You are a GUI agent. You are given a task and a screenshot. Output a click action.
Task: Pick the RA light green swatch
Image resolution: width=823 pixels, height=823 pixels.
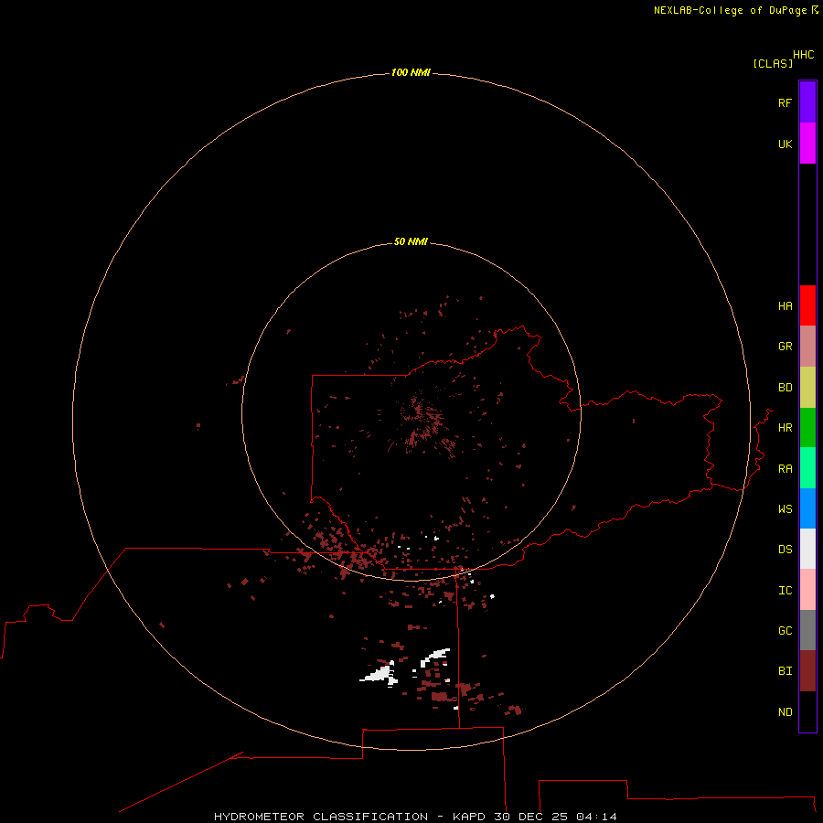(807, 468)
